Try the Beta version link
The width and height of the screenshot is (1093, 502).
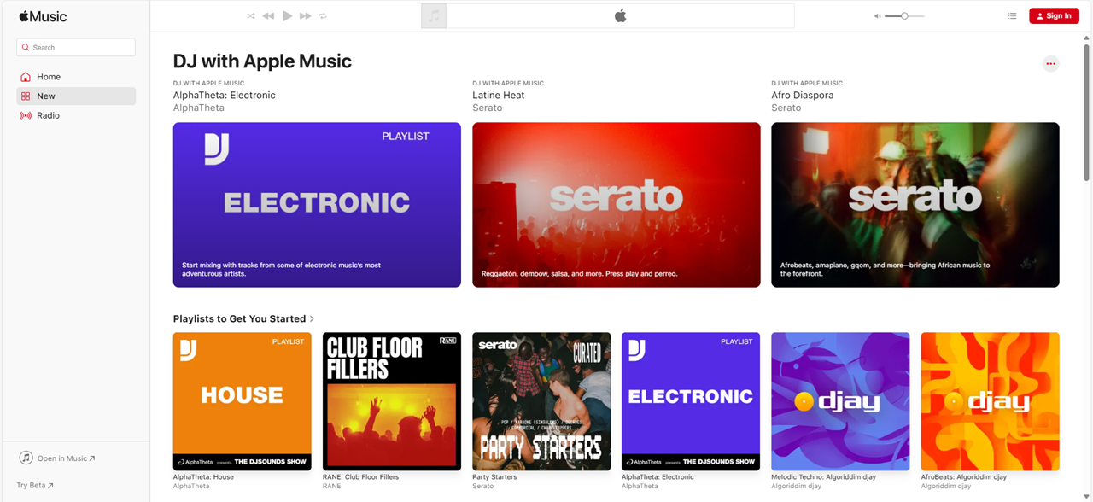tap(35, 486)
